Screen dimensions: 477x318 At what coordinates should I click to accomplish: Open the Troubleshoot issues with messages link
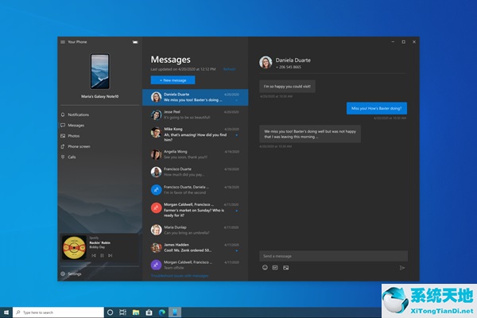coord(180,276)
